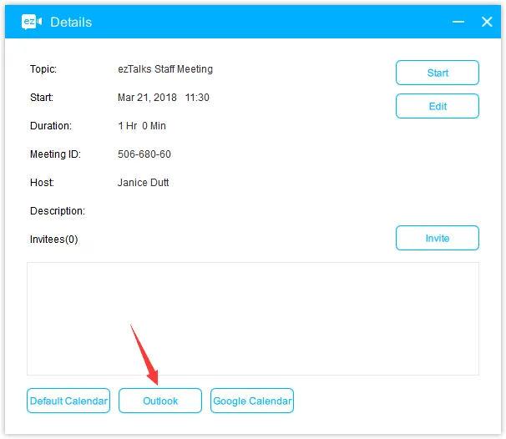Click inside the empty invitees list box
The height and width of the screenshot is (439, 506).
click(253, 319)
